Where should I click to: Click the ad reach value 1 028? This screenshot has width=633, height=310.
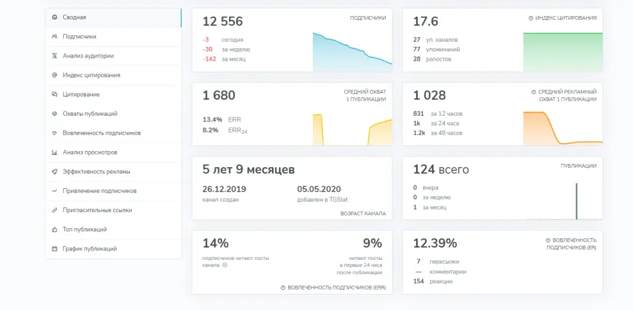(x=429, y=95)
